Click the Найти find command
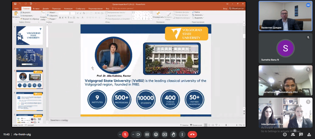 pos(196,12)
